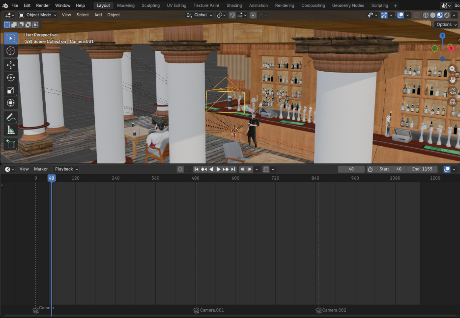460x318 pixels.
Task: Select the Move tool in the toolbar
Action: (11, 65)
